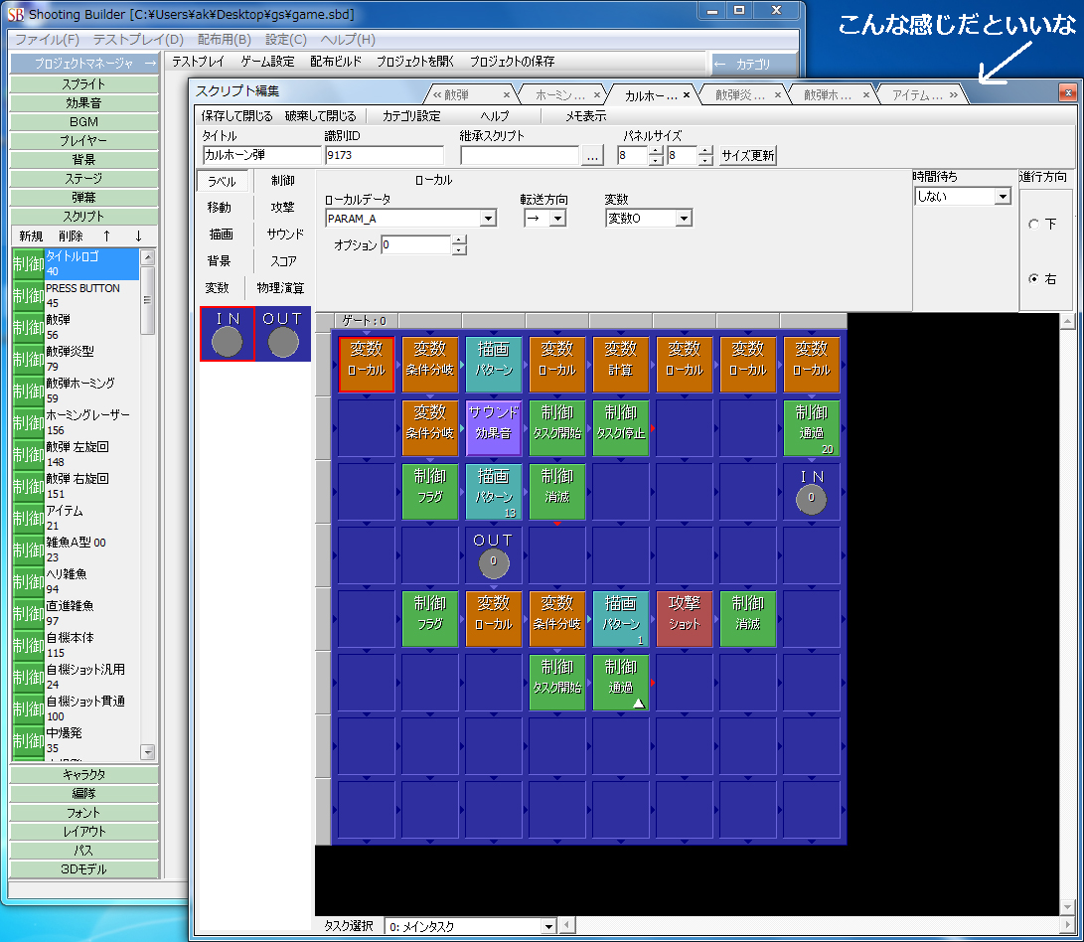Screen dimensions: 1084x942
Task: Click 保存して閉じる in script editor
Action: (x=236, y=116)
